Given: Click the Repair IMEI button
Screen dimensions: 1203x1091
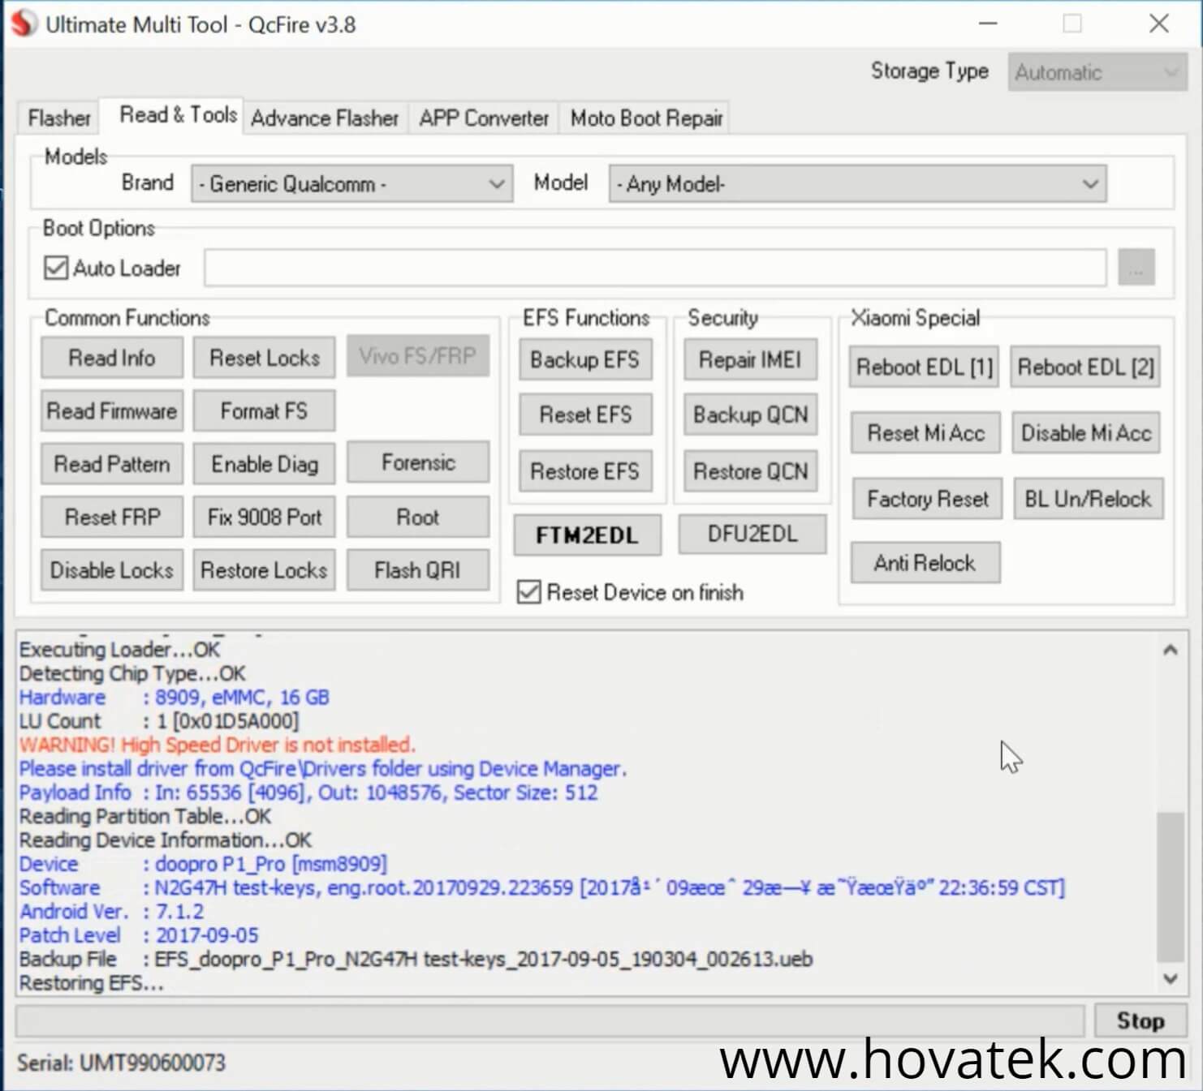Looking at the screenshot, I should click(750, 359).
